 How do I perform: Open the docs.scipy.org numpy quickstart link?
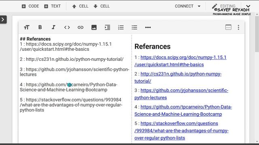(x=180, y=61)
